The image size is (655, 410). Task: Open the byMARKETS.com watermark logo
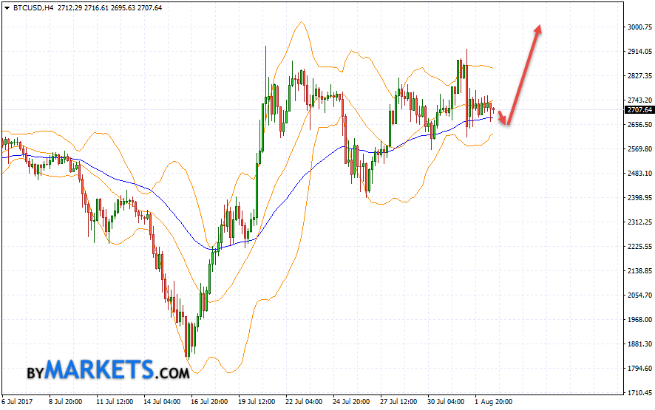[109, 369]
